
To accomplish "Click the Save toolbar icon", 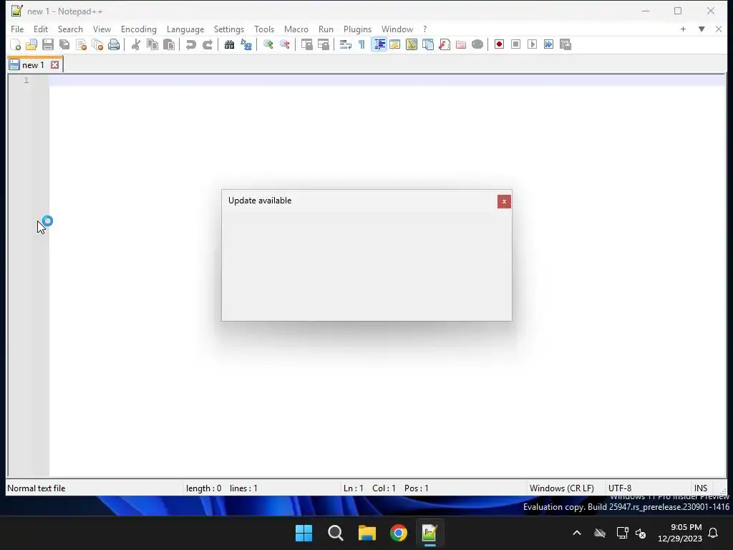I will click(x=48, y=44).
